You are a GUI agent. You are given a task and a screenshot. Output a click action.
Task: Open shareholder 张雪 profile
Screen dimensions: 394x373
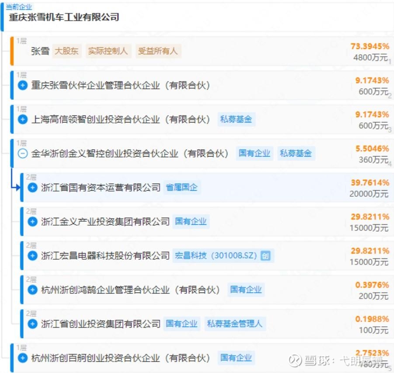pyautogui.click(x=40, y=51)
